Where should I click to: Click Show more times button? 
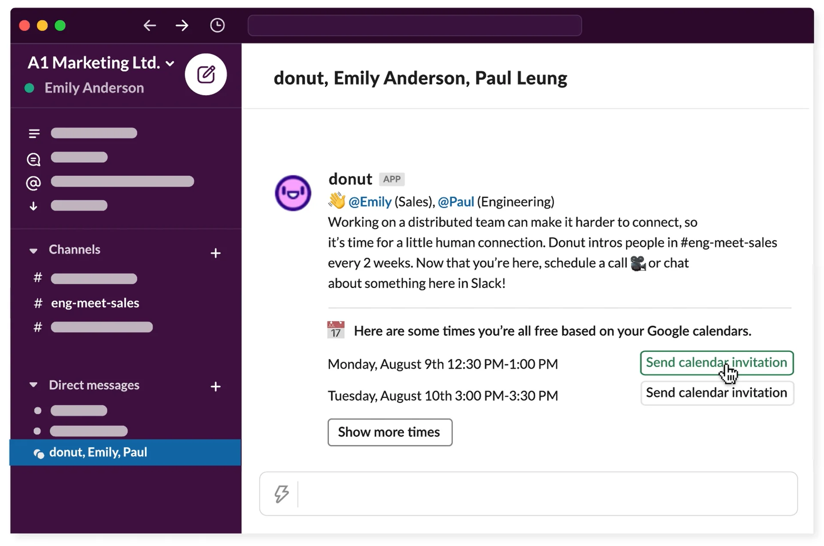pos(389,432)
